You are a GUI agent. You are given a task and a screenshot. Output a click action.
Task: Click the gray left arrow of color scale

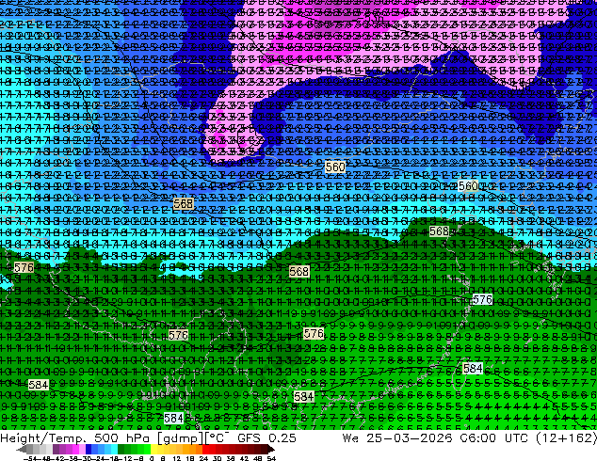point(21,449)
